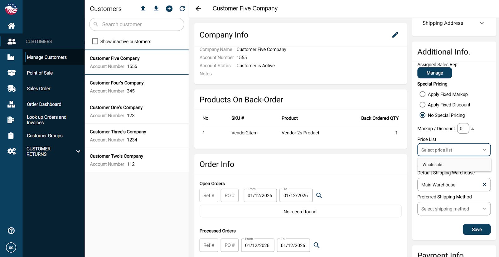499x257 pixels.
Task: Clear Main Warehouse selection
Action: point(484,185)
